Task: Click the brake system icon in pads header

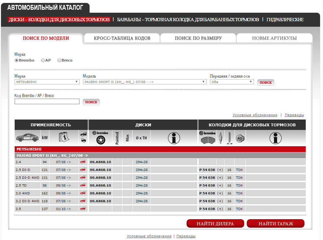Action: [240, 138]
